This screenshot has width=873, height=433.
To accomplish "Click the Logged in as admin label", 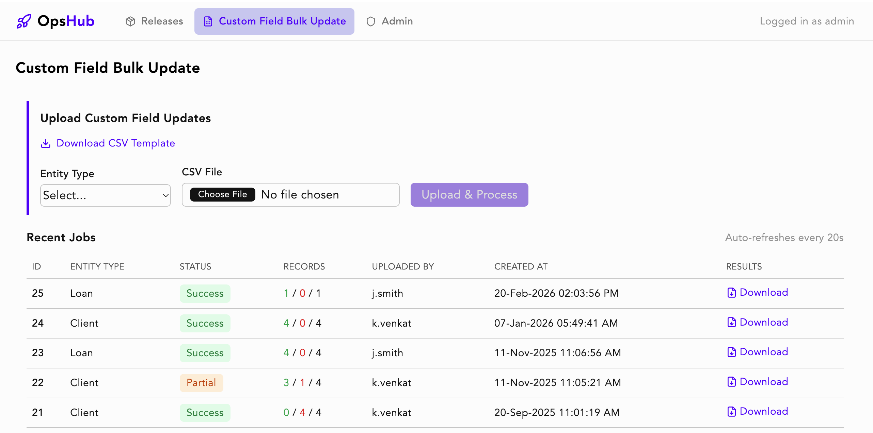I will 807,21.
